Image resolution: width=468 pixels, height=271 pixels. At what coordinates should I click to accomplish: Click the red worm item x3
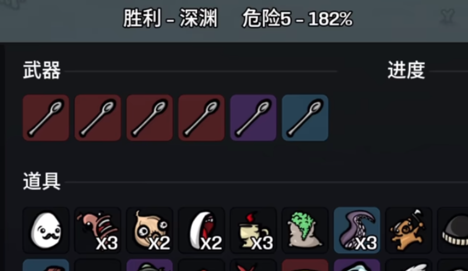coord(98,230)
